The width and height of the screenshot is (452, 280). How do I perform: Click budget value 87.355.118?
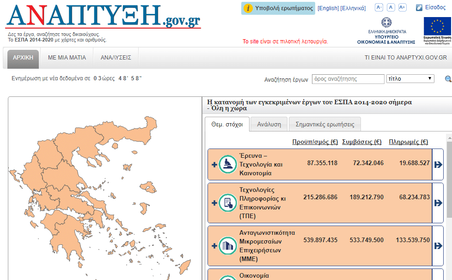pyautogui.click(x=322, y=163)
